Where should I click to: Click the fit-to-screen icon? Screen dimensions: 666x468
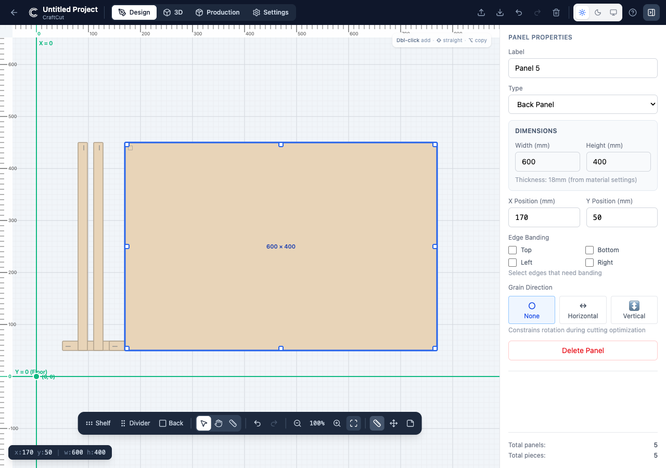(x=353, y=423)
